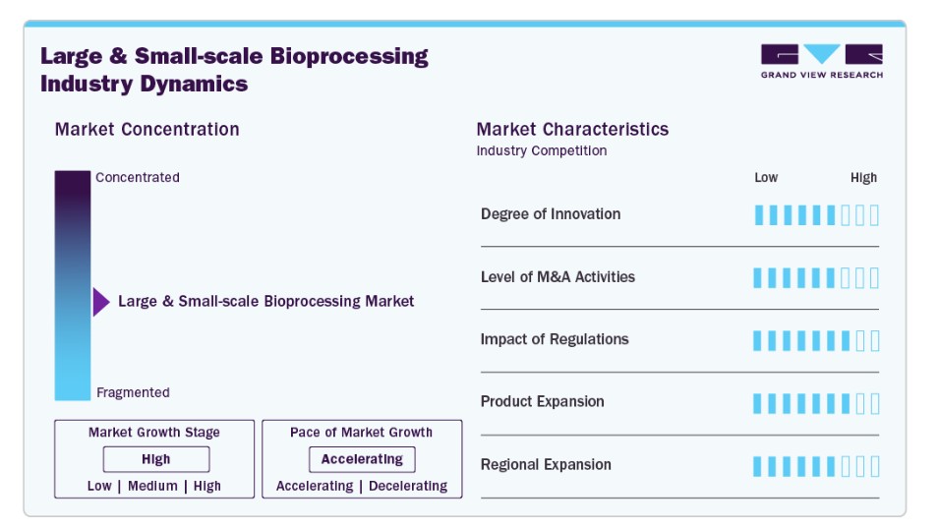Click the Concentrated label atop the gradient
Viewport: 939px width, 529px height.
pyautogui.click(x=138, y=178)
